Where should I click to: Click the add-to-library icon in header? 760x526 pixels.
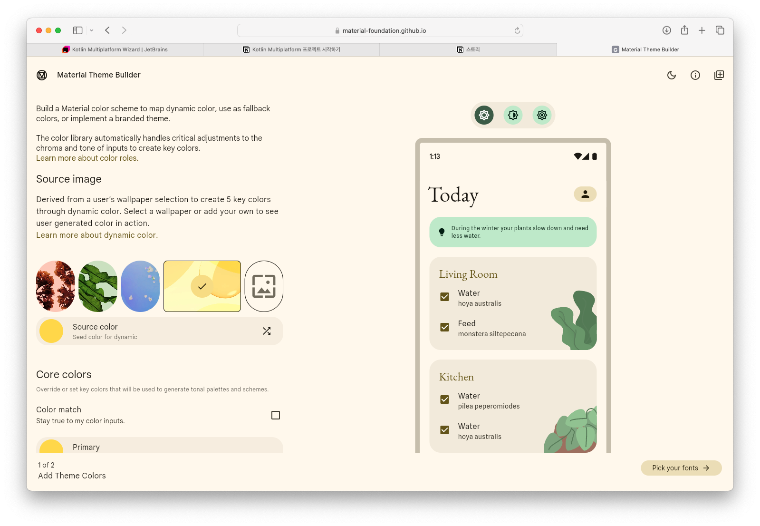click(719, 75)
